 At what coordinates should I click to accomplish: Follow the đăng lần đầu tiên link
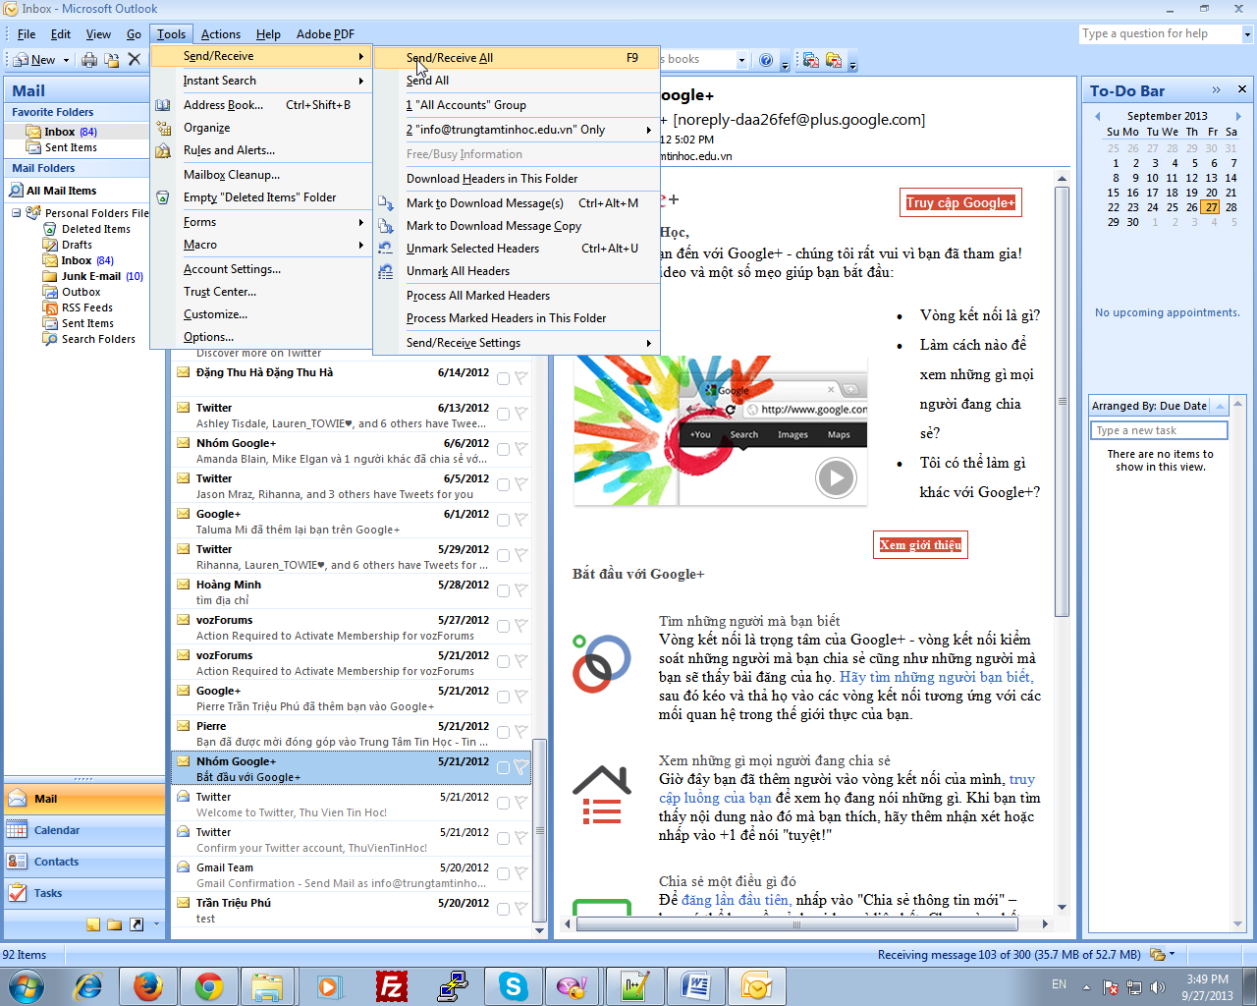pos(736,900)
